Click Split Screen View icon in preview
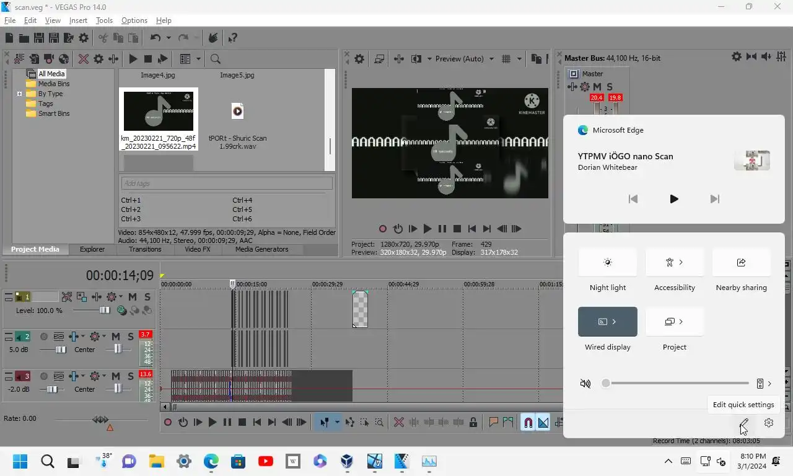This screenshot has width=793, height=476. tap(416, 59)
